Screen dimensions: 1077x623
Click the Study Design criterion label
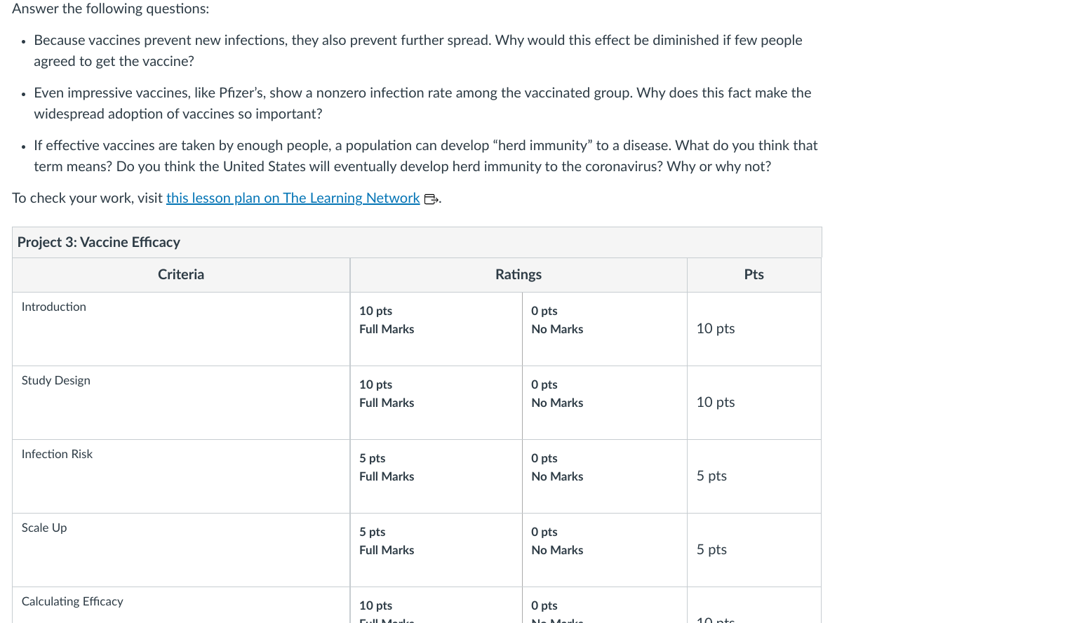56,380
